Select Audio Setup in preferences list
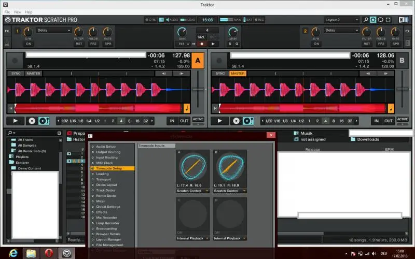 106,147
